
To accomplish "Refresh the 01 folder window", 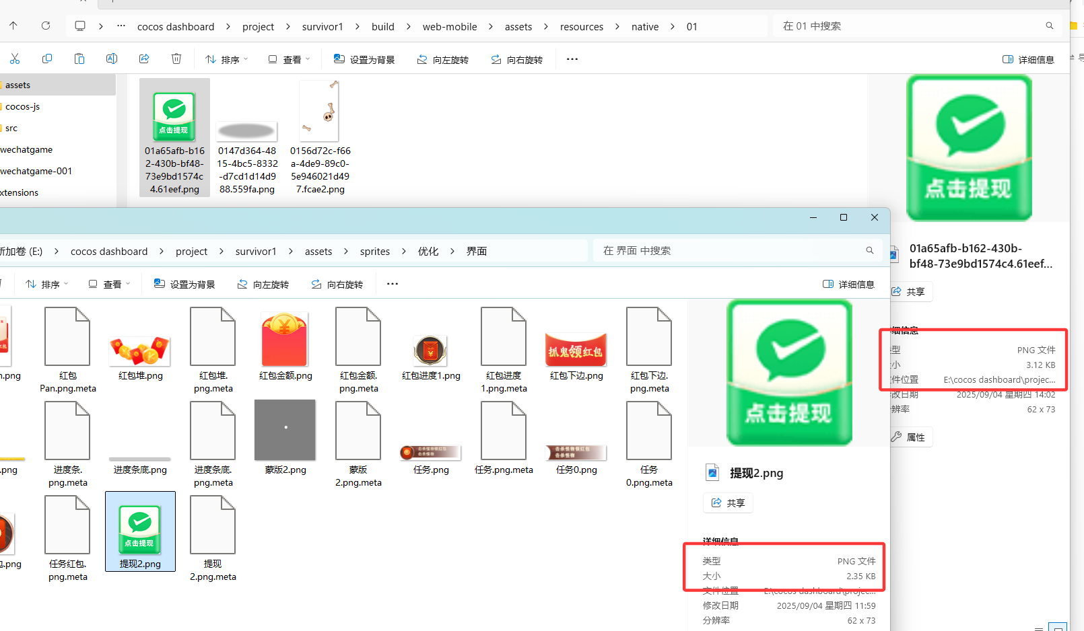I will pos(46,26).
